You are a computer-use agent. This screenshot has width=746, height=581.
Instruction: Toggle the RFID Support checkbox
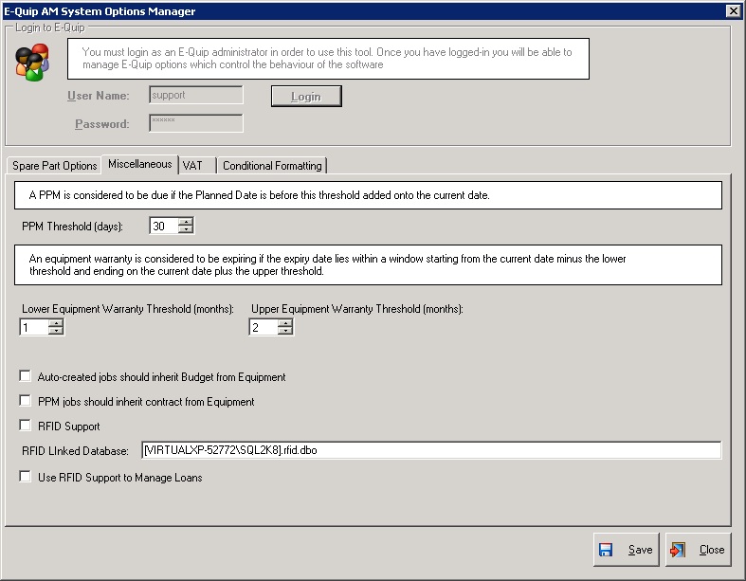[x=26, y=425]
